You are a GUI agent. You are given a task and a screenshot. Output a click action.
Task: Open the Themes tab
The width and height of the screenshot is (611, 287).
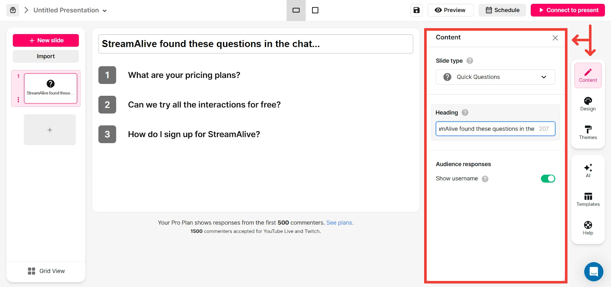[588, 132]
